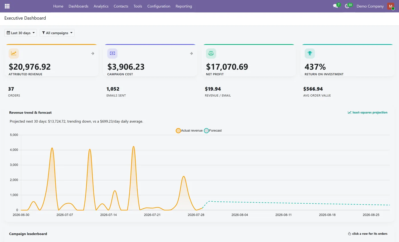Open the Analytics menu

point(101,6)
